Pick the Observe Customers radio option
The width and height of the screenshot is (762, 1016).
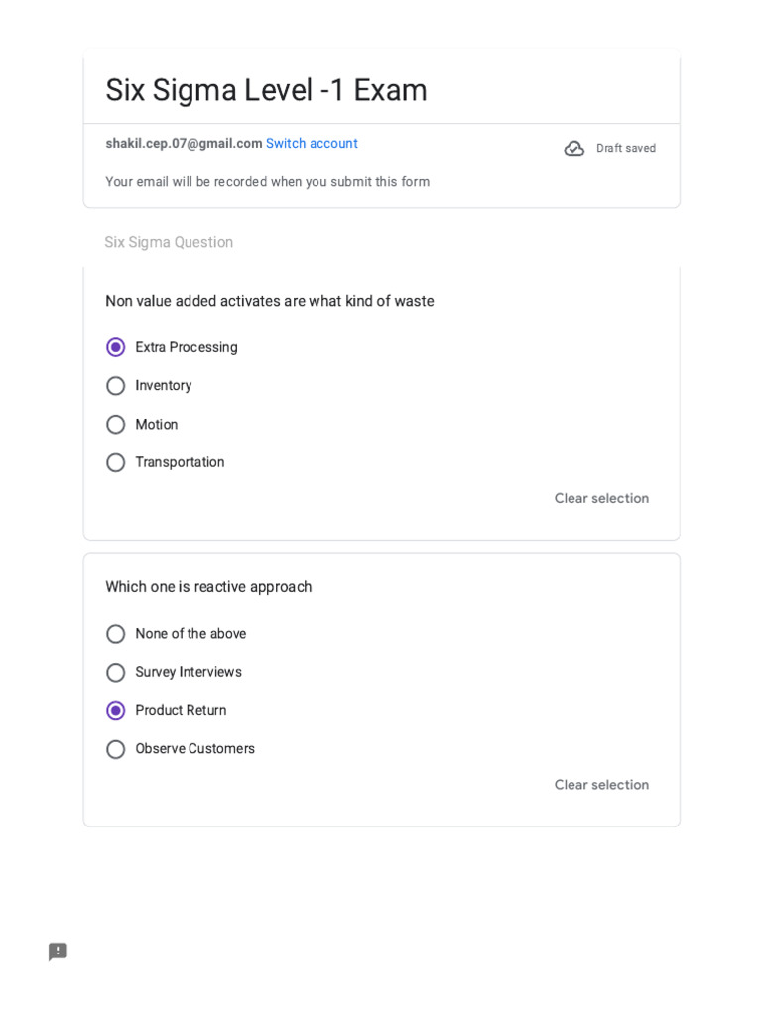pos(116,749)
